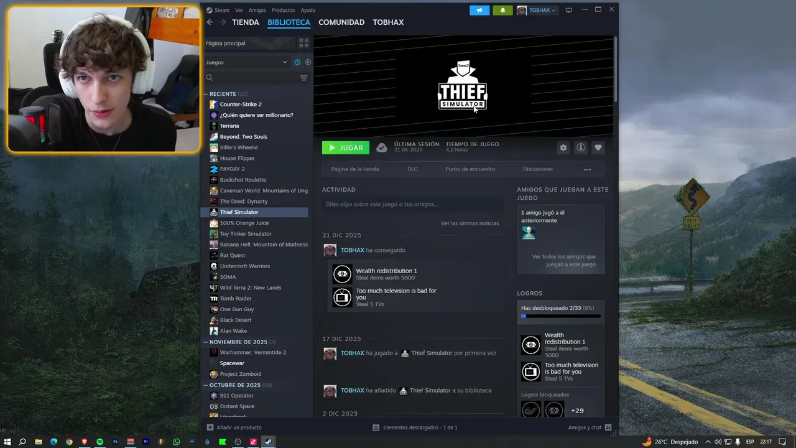The height and width of the screenshot is (448, 796).
Task: Open Big Picture mode monitor icon
Action: point(568,10)
